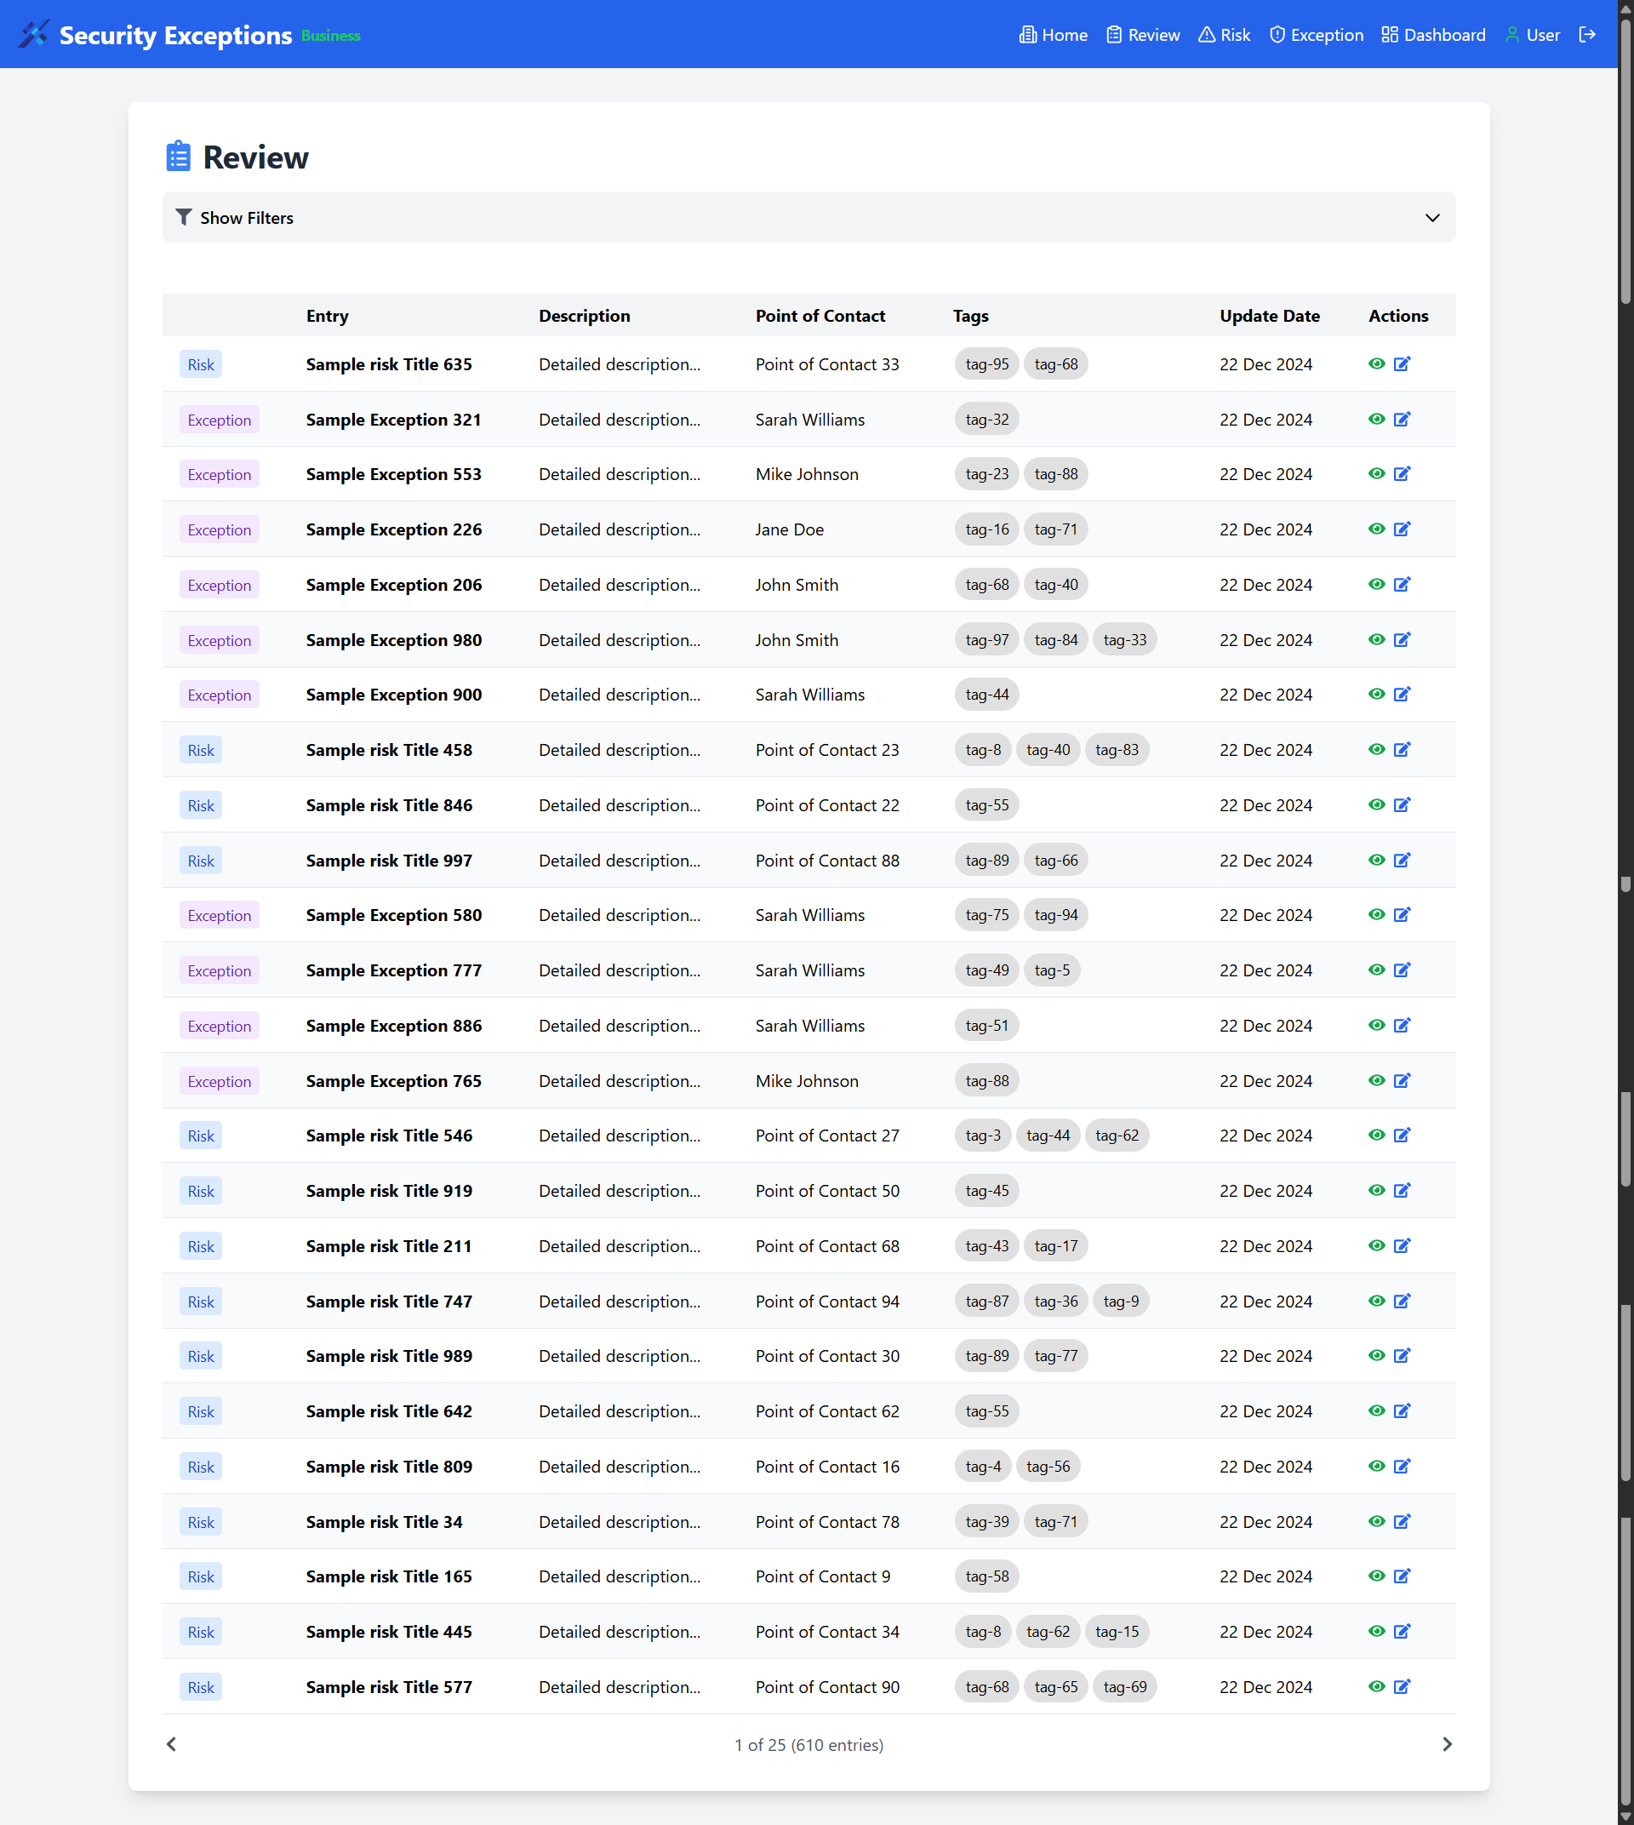Edit Sample risk Title 635 entry

coord(1402,363)
